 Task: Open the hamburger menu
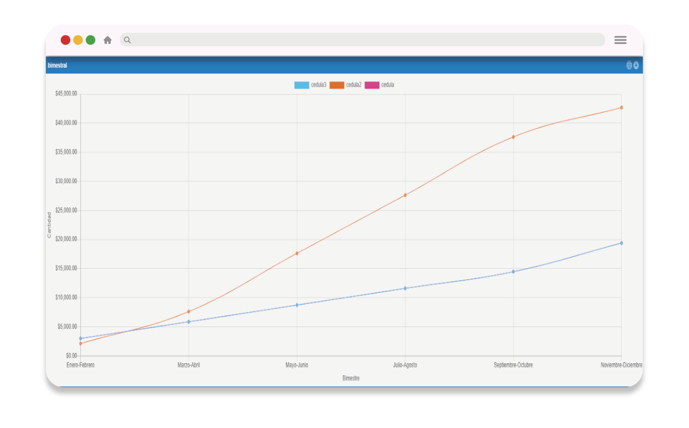tap(620, 40)
